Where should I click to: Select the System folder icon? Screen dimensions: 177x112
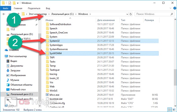click(48, 37)
